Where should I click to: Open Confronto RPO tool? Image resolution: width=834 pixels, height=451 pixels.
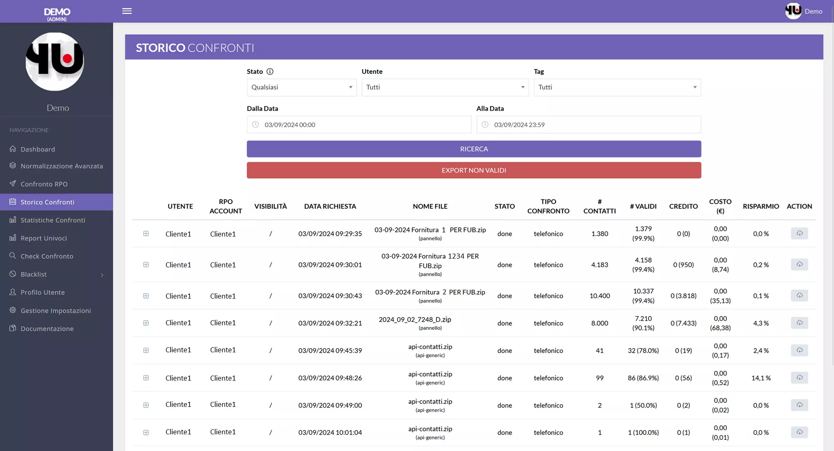tap(44, 184)
